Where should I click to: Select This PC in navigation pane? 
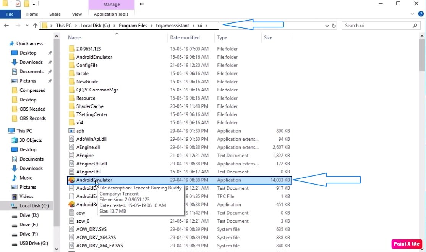click(x=24, y=131)
